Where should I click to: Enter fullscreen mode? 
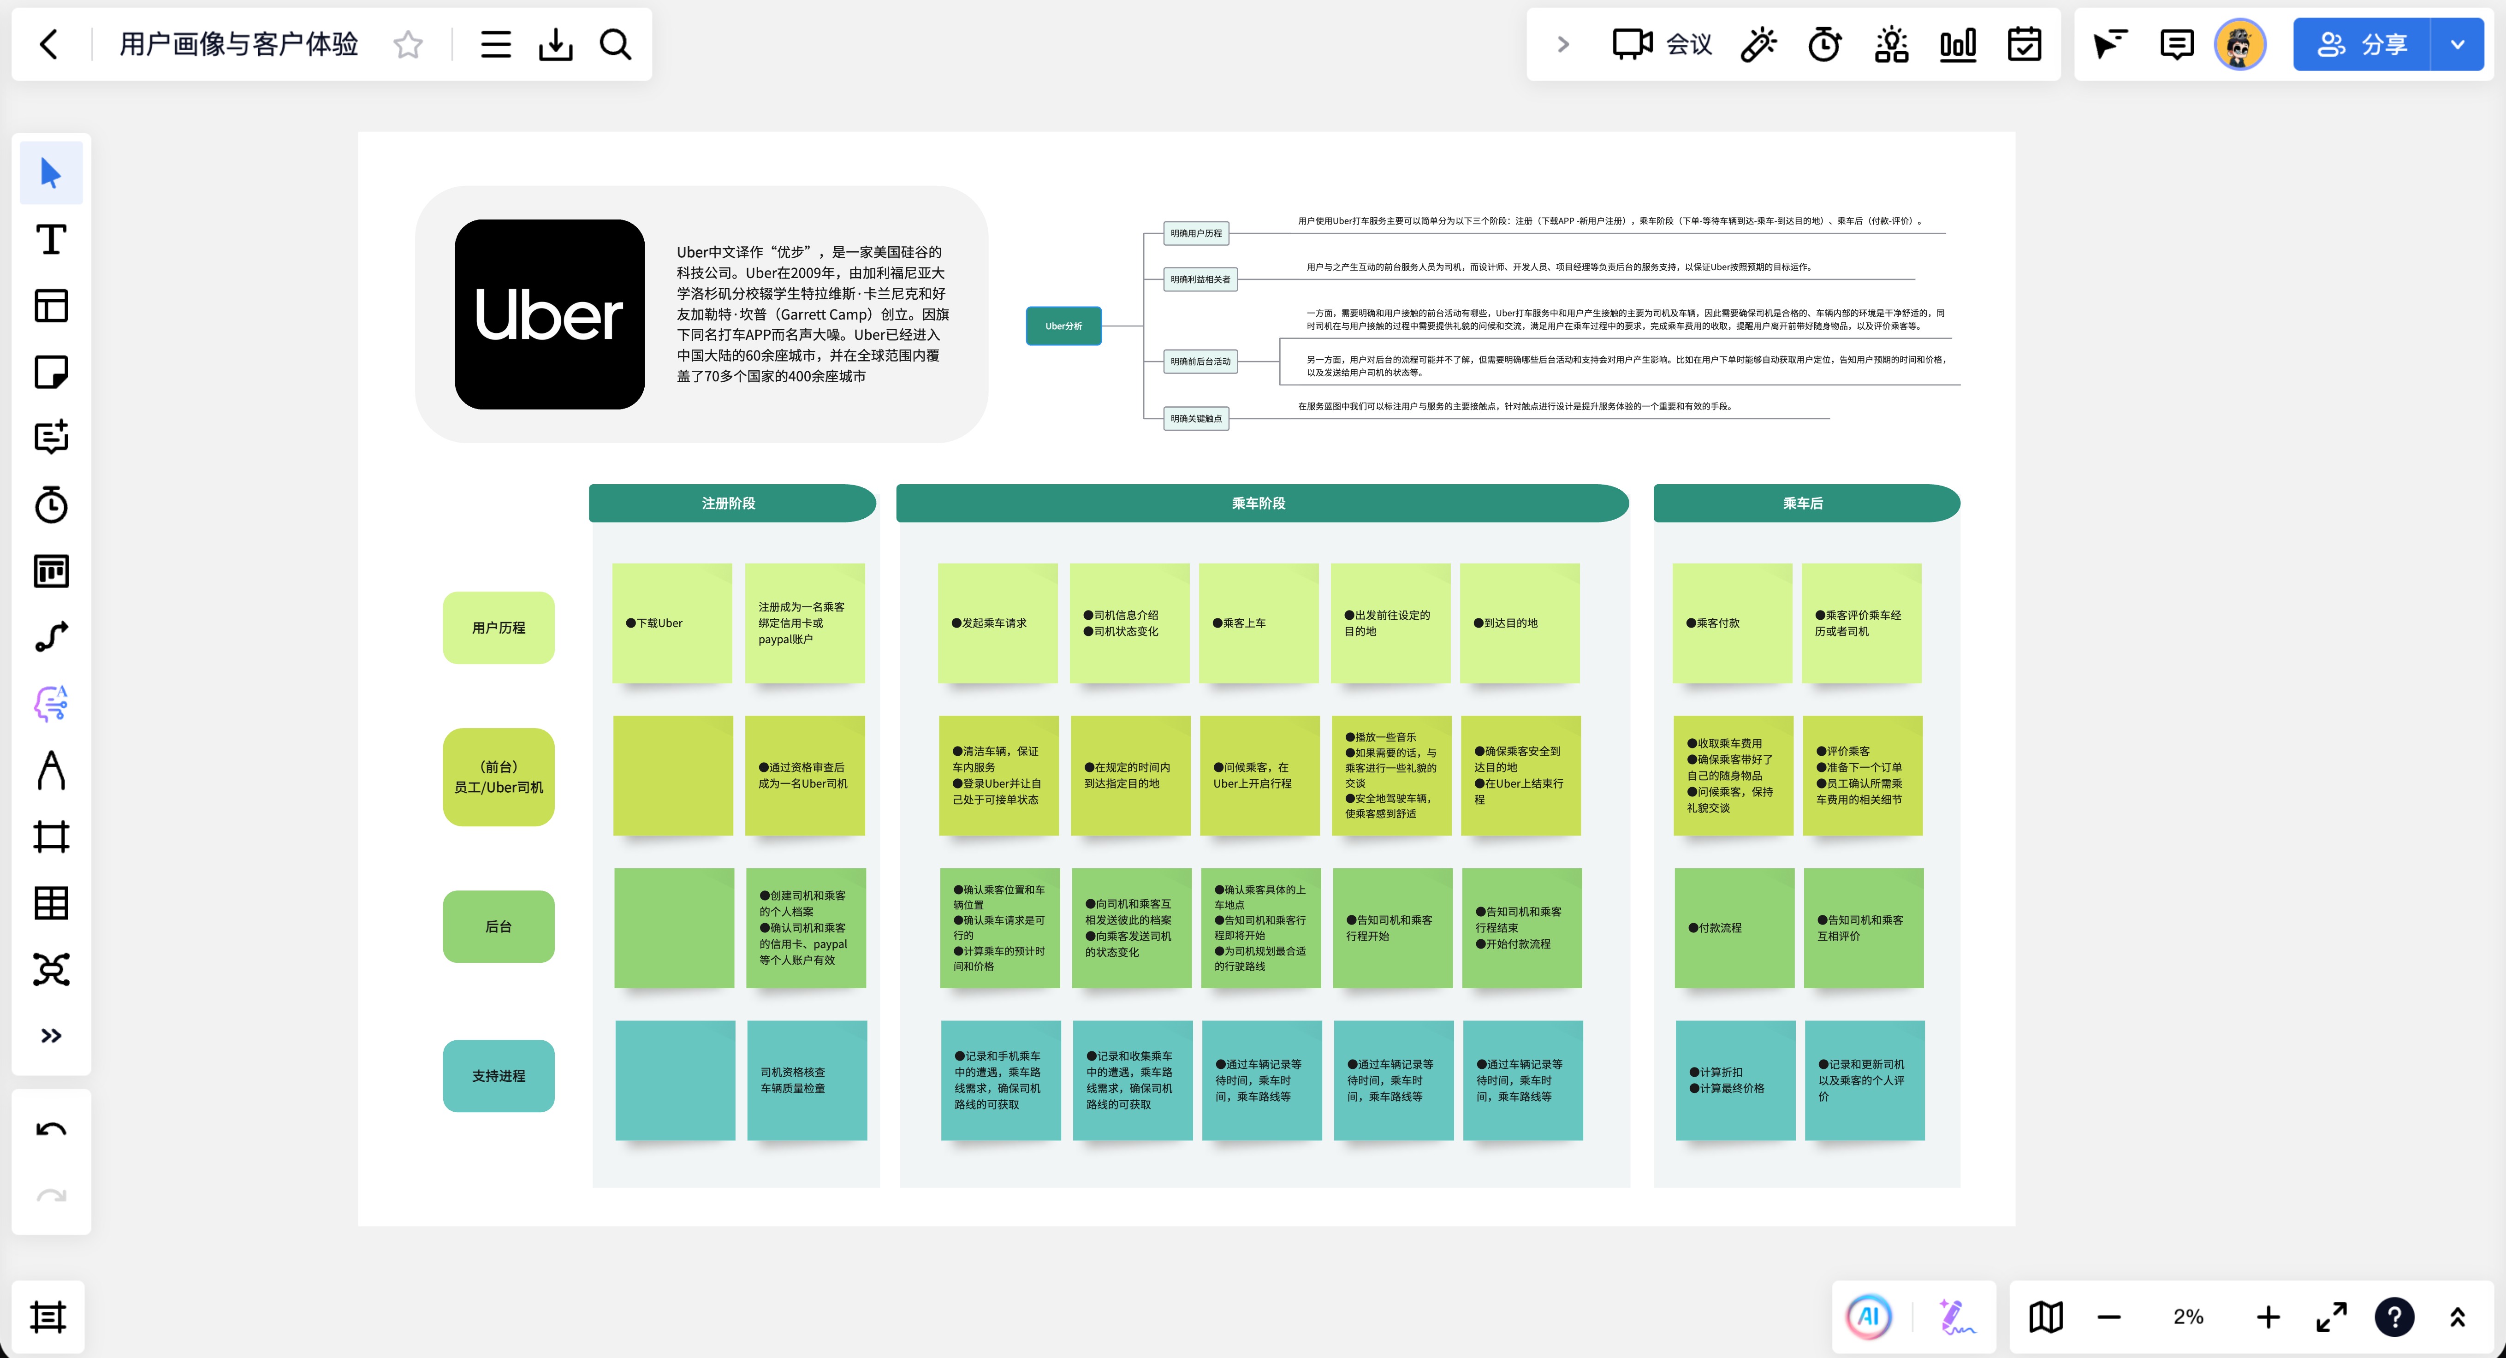[2331, 1317]
